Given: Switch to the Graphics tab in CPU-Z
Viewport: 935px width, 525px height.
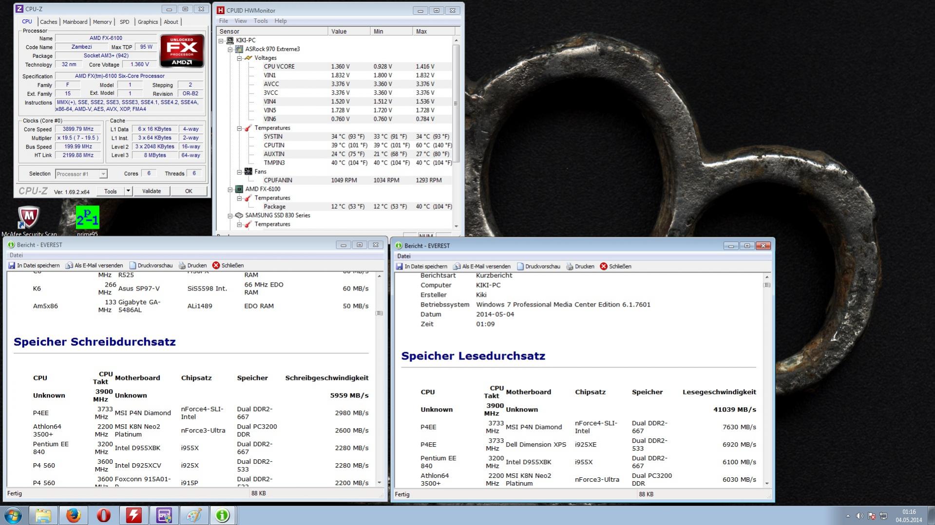Looking at the screenshot, I should tap(148, 22).
